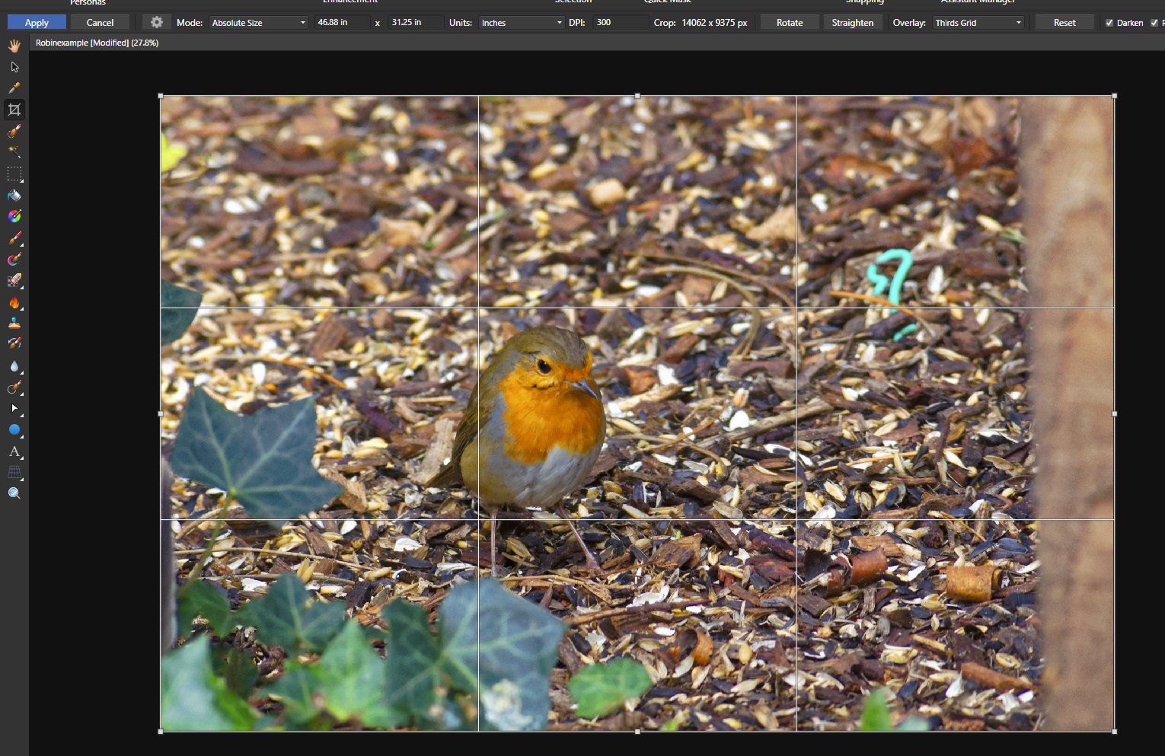
Task: Apply the crop
Action: pos(37,23)
